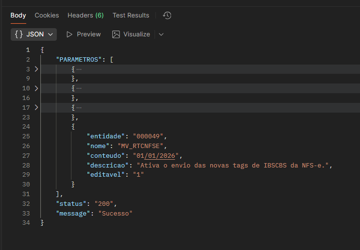The height and width of the screenshot is (250, 360).
Task: Open the Visualize options chevron
Action: click(x=161, y=34)
